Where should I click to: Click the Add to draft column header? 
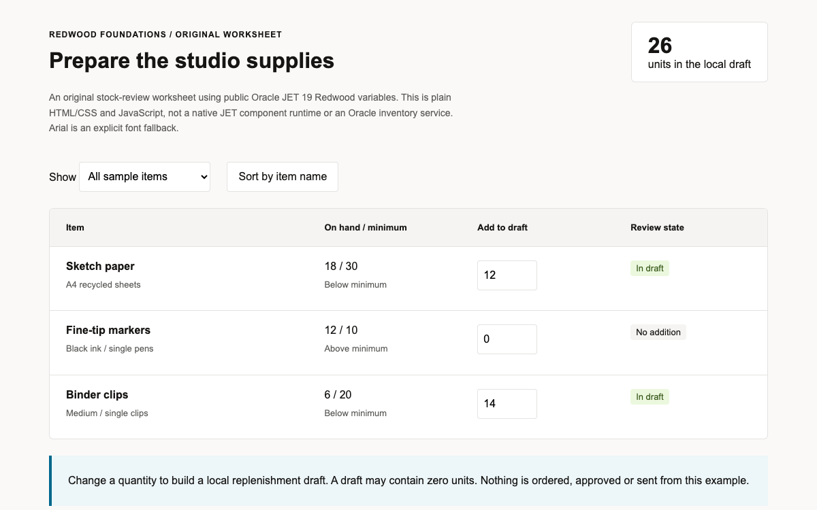(x=502, y=228)
